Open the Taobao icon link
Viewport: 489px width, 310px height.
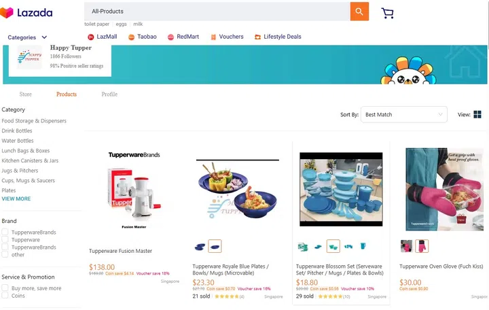tap(131, 37)
